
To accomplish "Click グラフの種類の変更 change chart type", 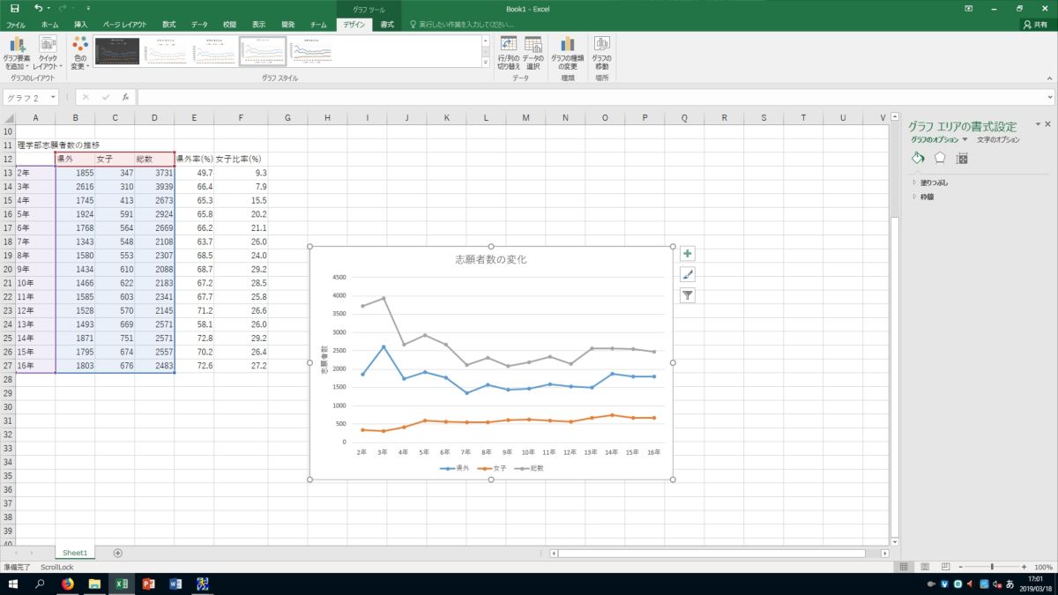I will [x=569, y=53].
